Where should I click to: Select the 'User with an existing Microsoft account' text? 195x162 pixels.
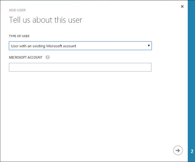44,46
